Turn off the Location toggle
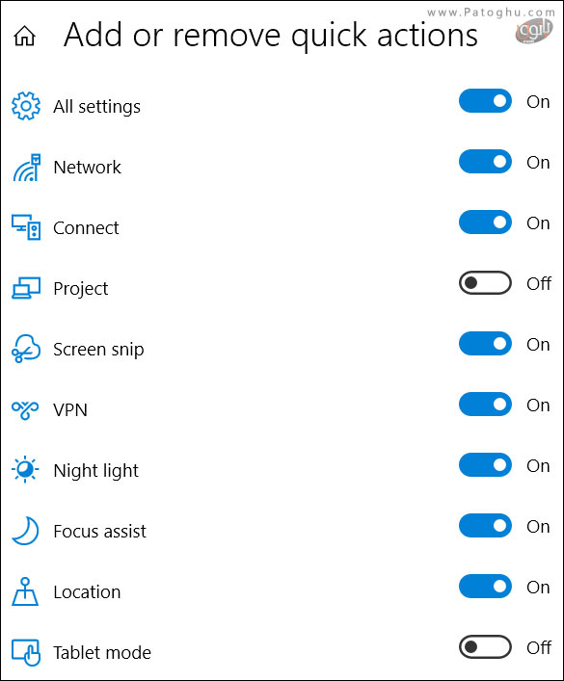Image resolution: width=564 pixels, height=681 pixels. [x=485, y=587]
